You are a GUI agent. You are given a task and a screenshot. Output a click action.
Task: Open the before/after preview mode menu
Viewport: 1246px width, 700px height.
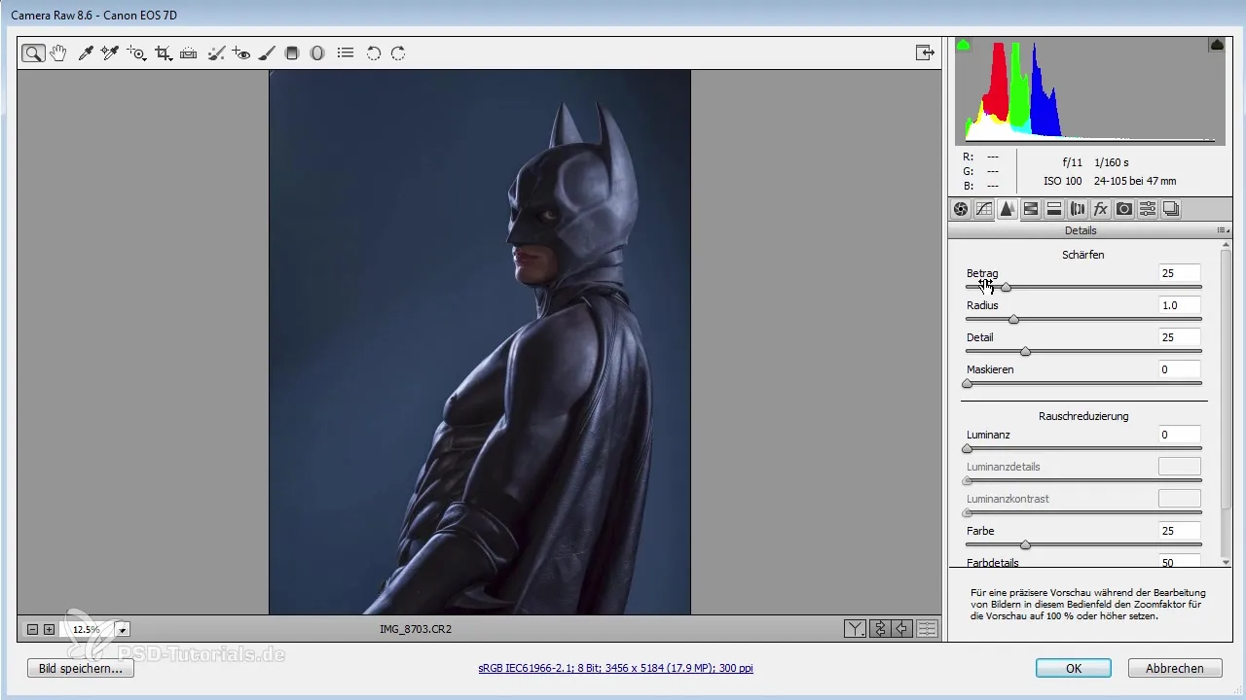click(855, 629)
